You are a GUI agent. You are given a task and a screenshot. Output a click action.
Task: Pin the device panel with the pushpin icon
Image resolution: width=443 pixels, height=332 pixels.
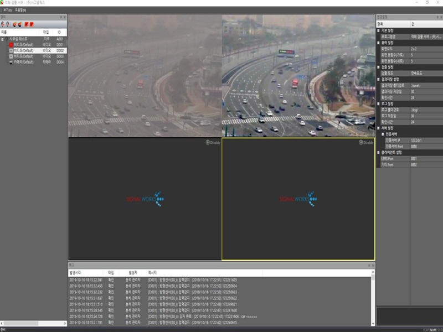(61, 17)
